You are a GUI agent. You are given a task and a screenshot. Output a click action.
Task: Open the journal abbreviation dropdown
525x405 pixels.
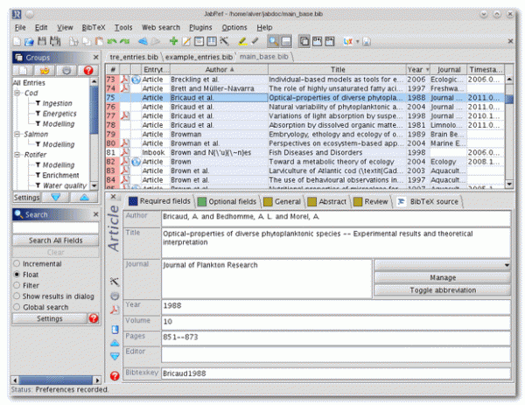pos(507,264)
